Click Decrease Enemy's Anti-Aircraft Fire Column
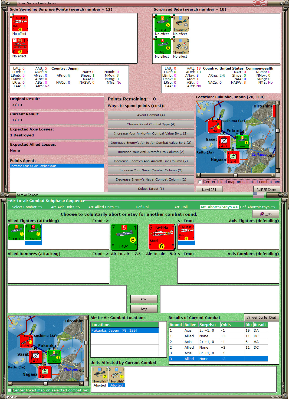The height and width of the screenshot is (399, 289). point(151,161)
